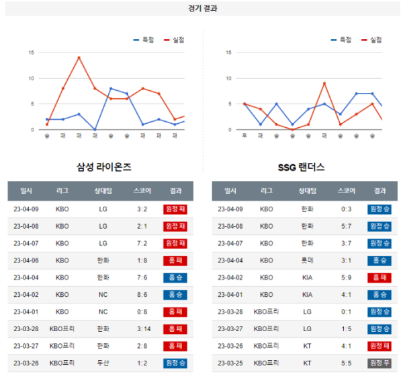403x385 pixels.
Task: Click 원정승 badge for Samsung 23-03-26 game
Action: tap(175, 363)
